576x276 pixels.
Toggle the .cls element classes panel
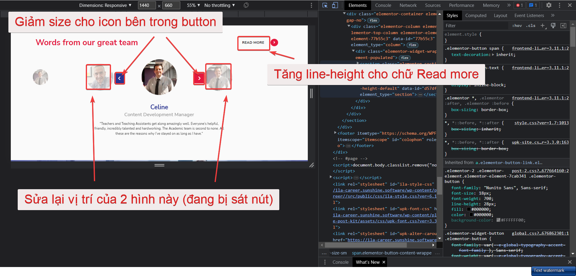pyautogui.click(x=531, y=26)
